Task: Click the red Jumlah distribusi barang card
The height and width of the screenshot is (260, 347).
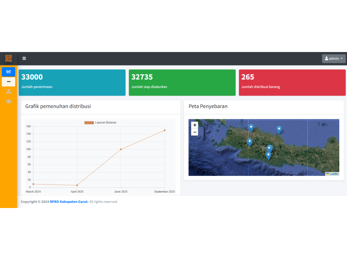Action: coord(292,82)
